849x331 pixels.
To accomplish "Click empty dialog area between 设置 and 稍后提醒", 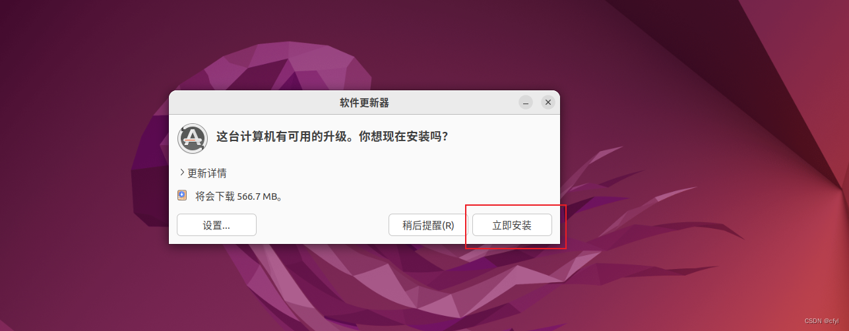I will [322, 225].
